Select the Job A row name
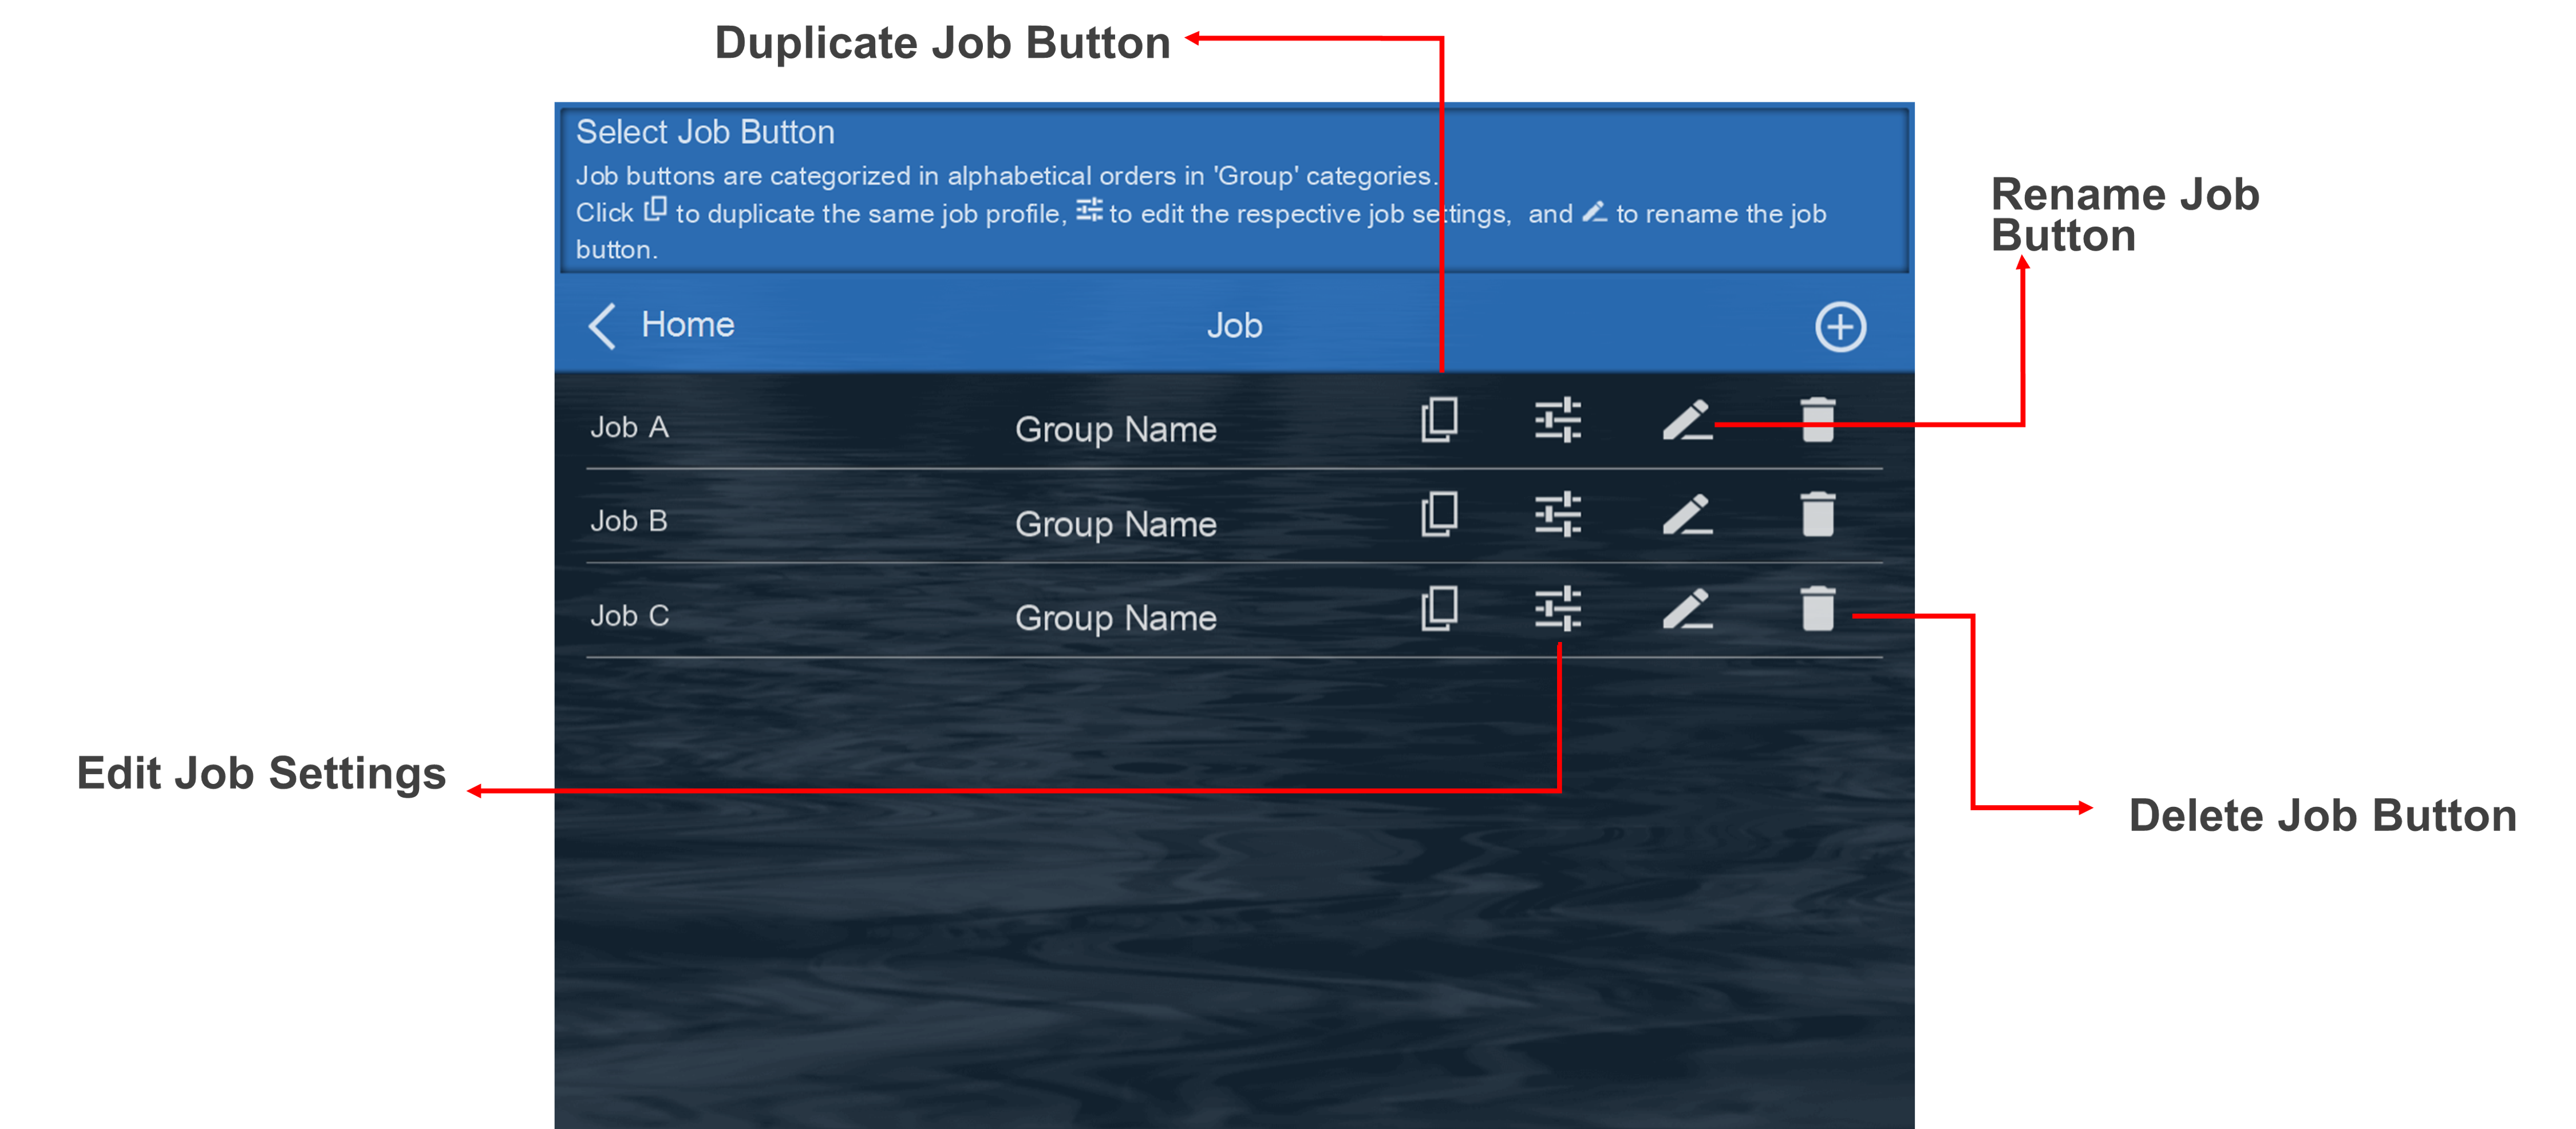 click(x=629, y=427)
